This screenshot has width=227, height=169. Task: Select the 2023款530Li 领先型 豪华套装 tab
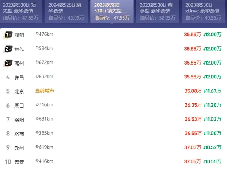(x=21, y=11)
